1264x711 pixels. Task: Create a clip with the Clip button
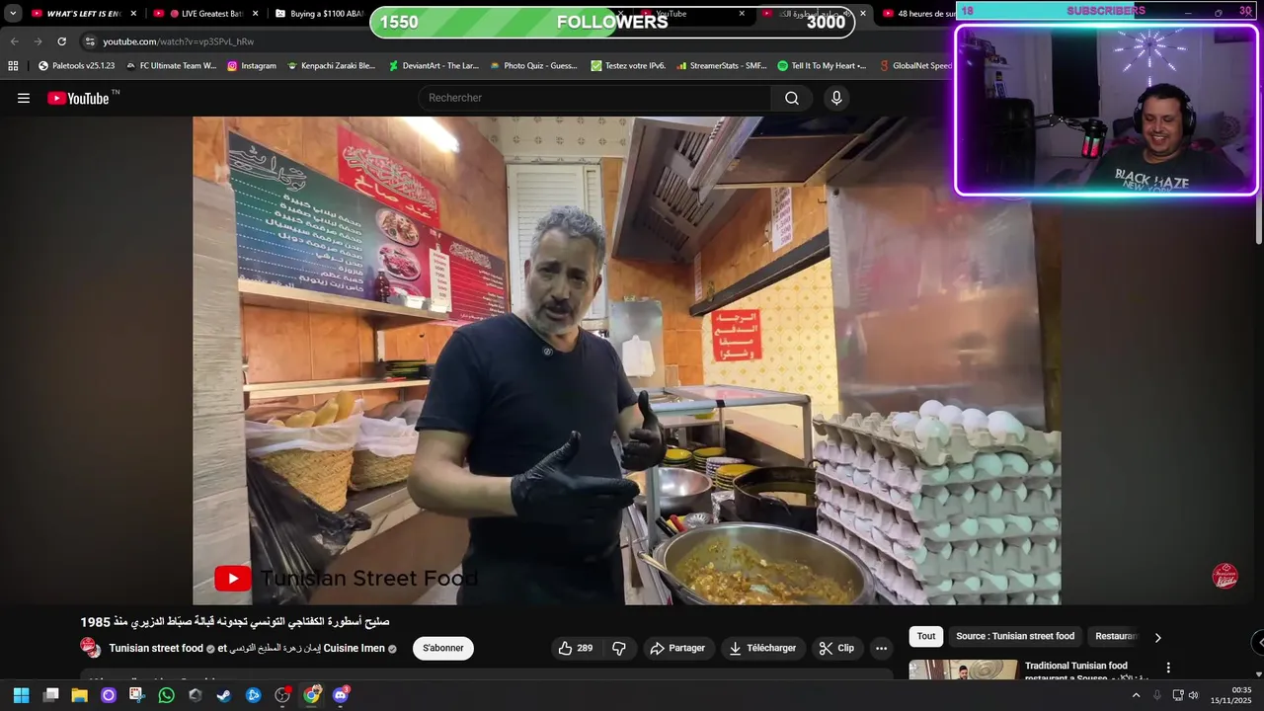coord(837,648)
